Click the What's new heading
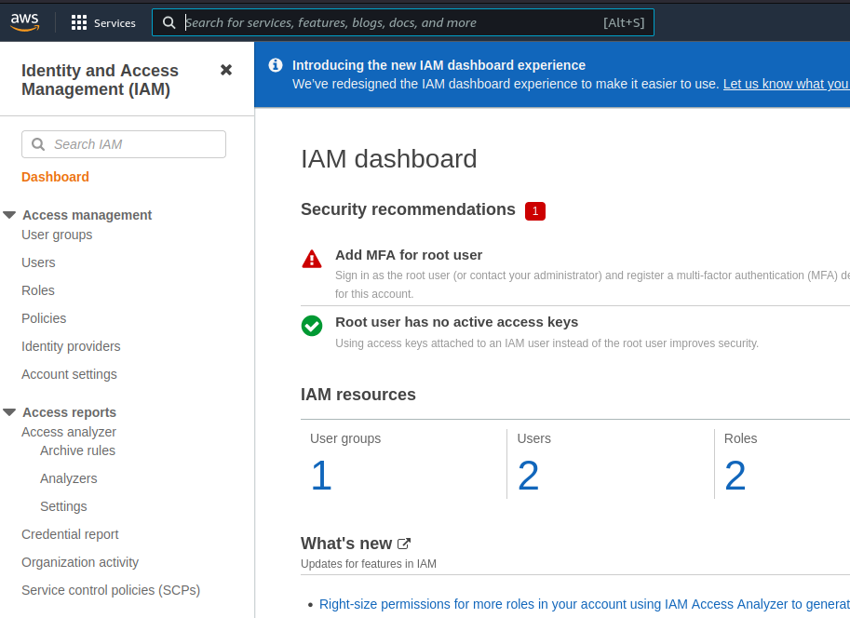The height and width of the screenshot is (618, 850). pyautogui.click(x=346, y=544)
